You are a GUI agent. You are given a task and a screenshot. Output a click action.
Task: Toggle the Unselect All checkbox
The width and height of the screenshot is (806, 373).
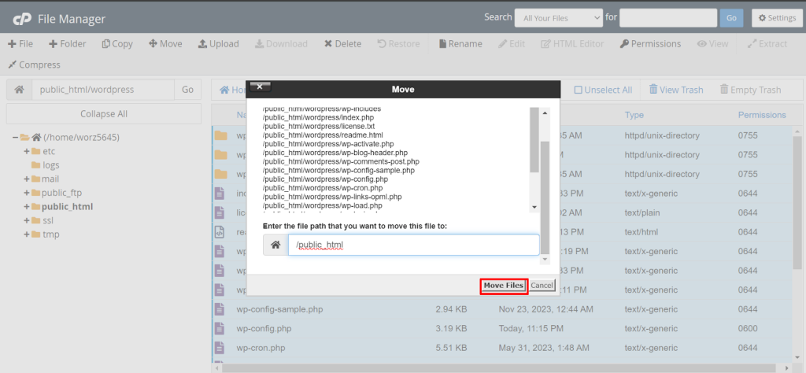tap(579, 90)
